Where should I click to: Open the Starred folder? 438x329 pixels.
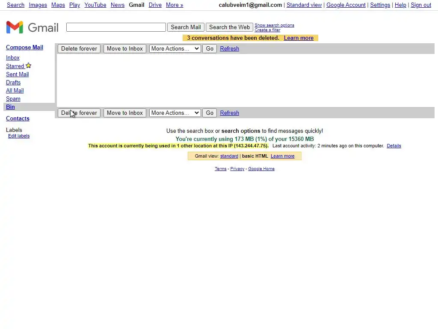pyautogui.click(x=15, y=66)
